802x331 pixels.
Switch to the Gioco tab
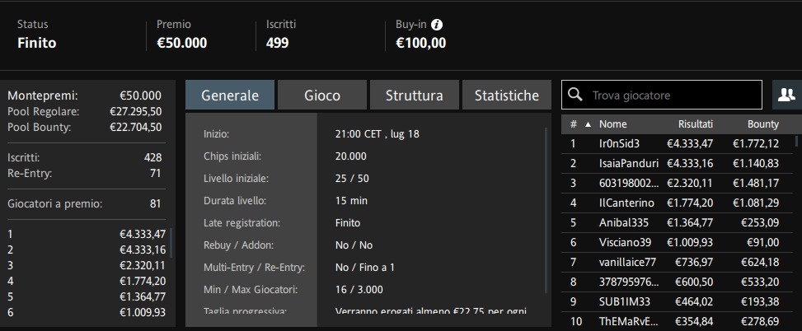(322, 95)
